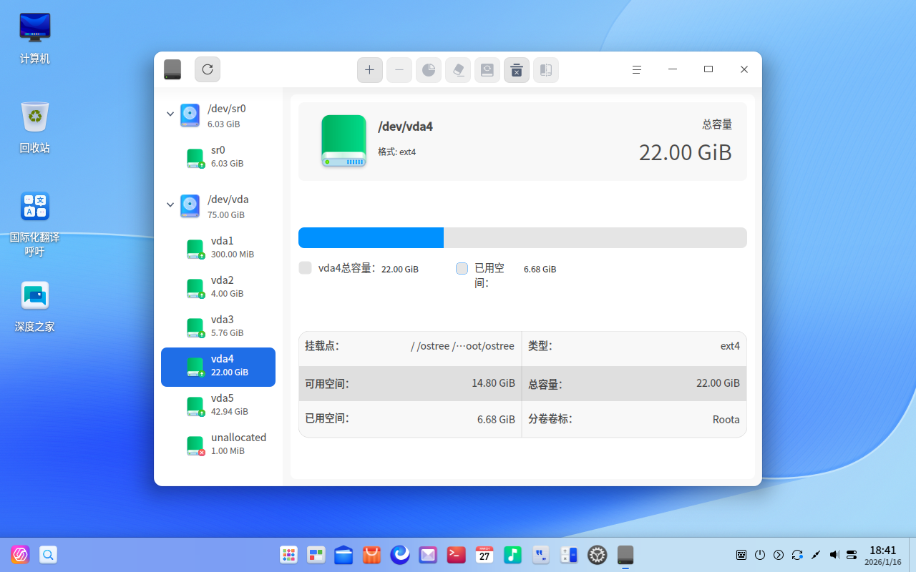Click the split-panel resize icon in the toolbar
916x572 pixels.
point(546,70)
